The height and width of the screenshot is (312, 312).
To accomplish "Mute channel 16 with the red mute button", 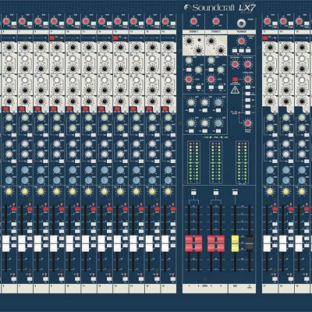I will [x=172, y=209].
